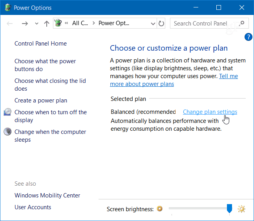
Task: Expand the address bar history dropdown
Action: coord(153,24)
